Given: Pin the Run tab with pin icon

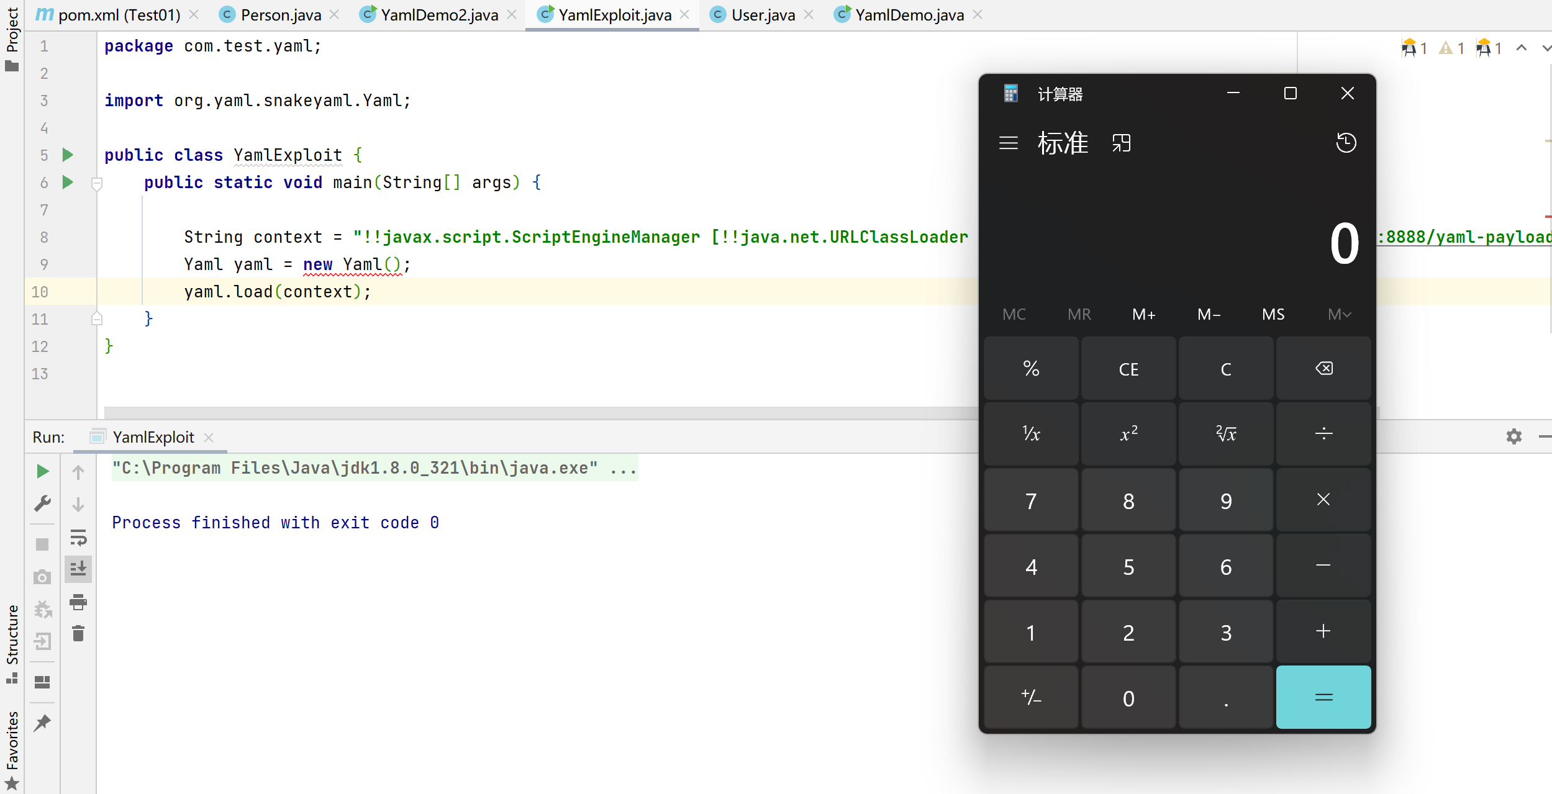Looking at the screenshot, I should (42, 723).
